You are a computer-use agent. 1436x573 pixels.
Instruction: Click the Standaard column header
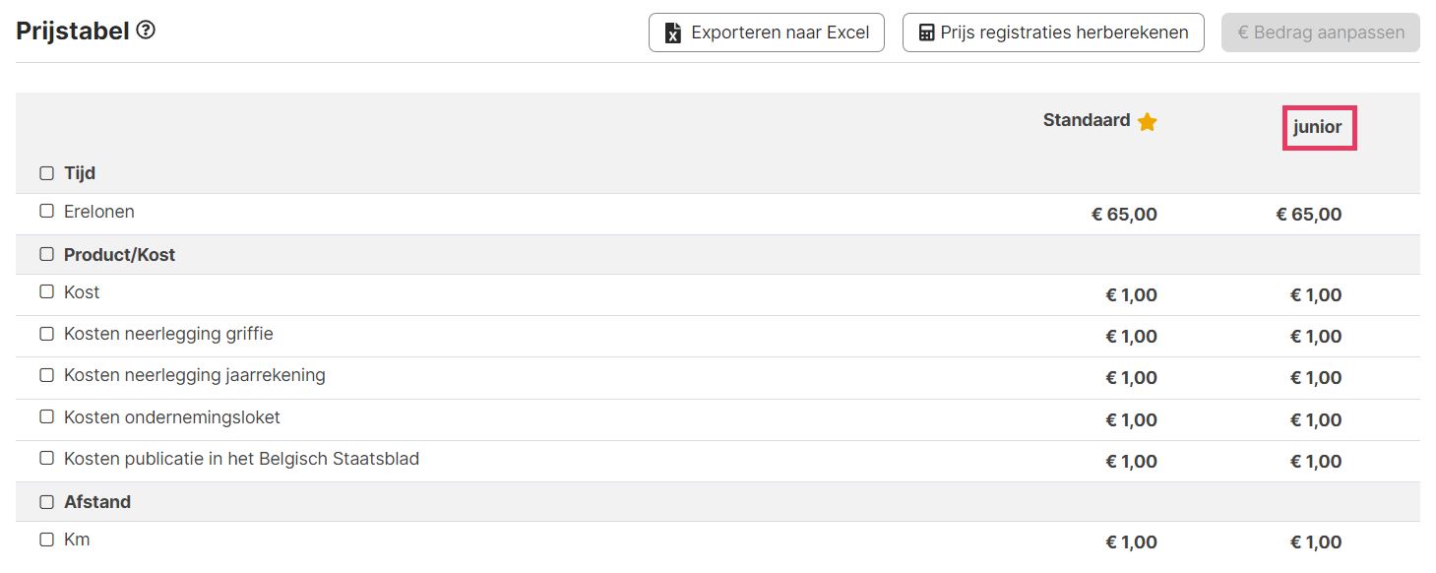(x=1087, y=120)
